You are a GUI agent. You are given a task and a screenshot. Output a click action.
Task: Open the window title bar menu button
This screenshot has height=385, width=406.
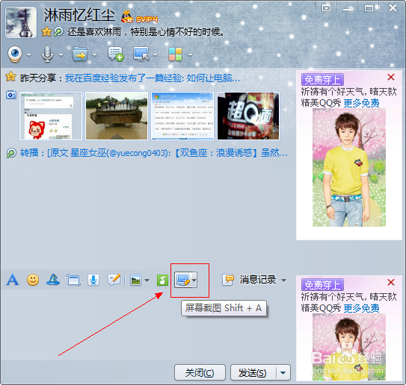(326, 8)
